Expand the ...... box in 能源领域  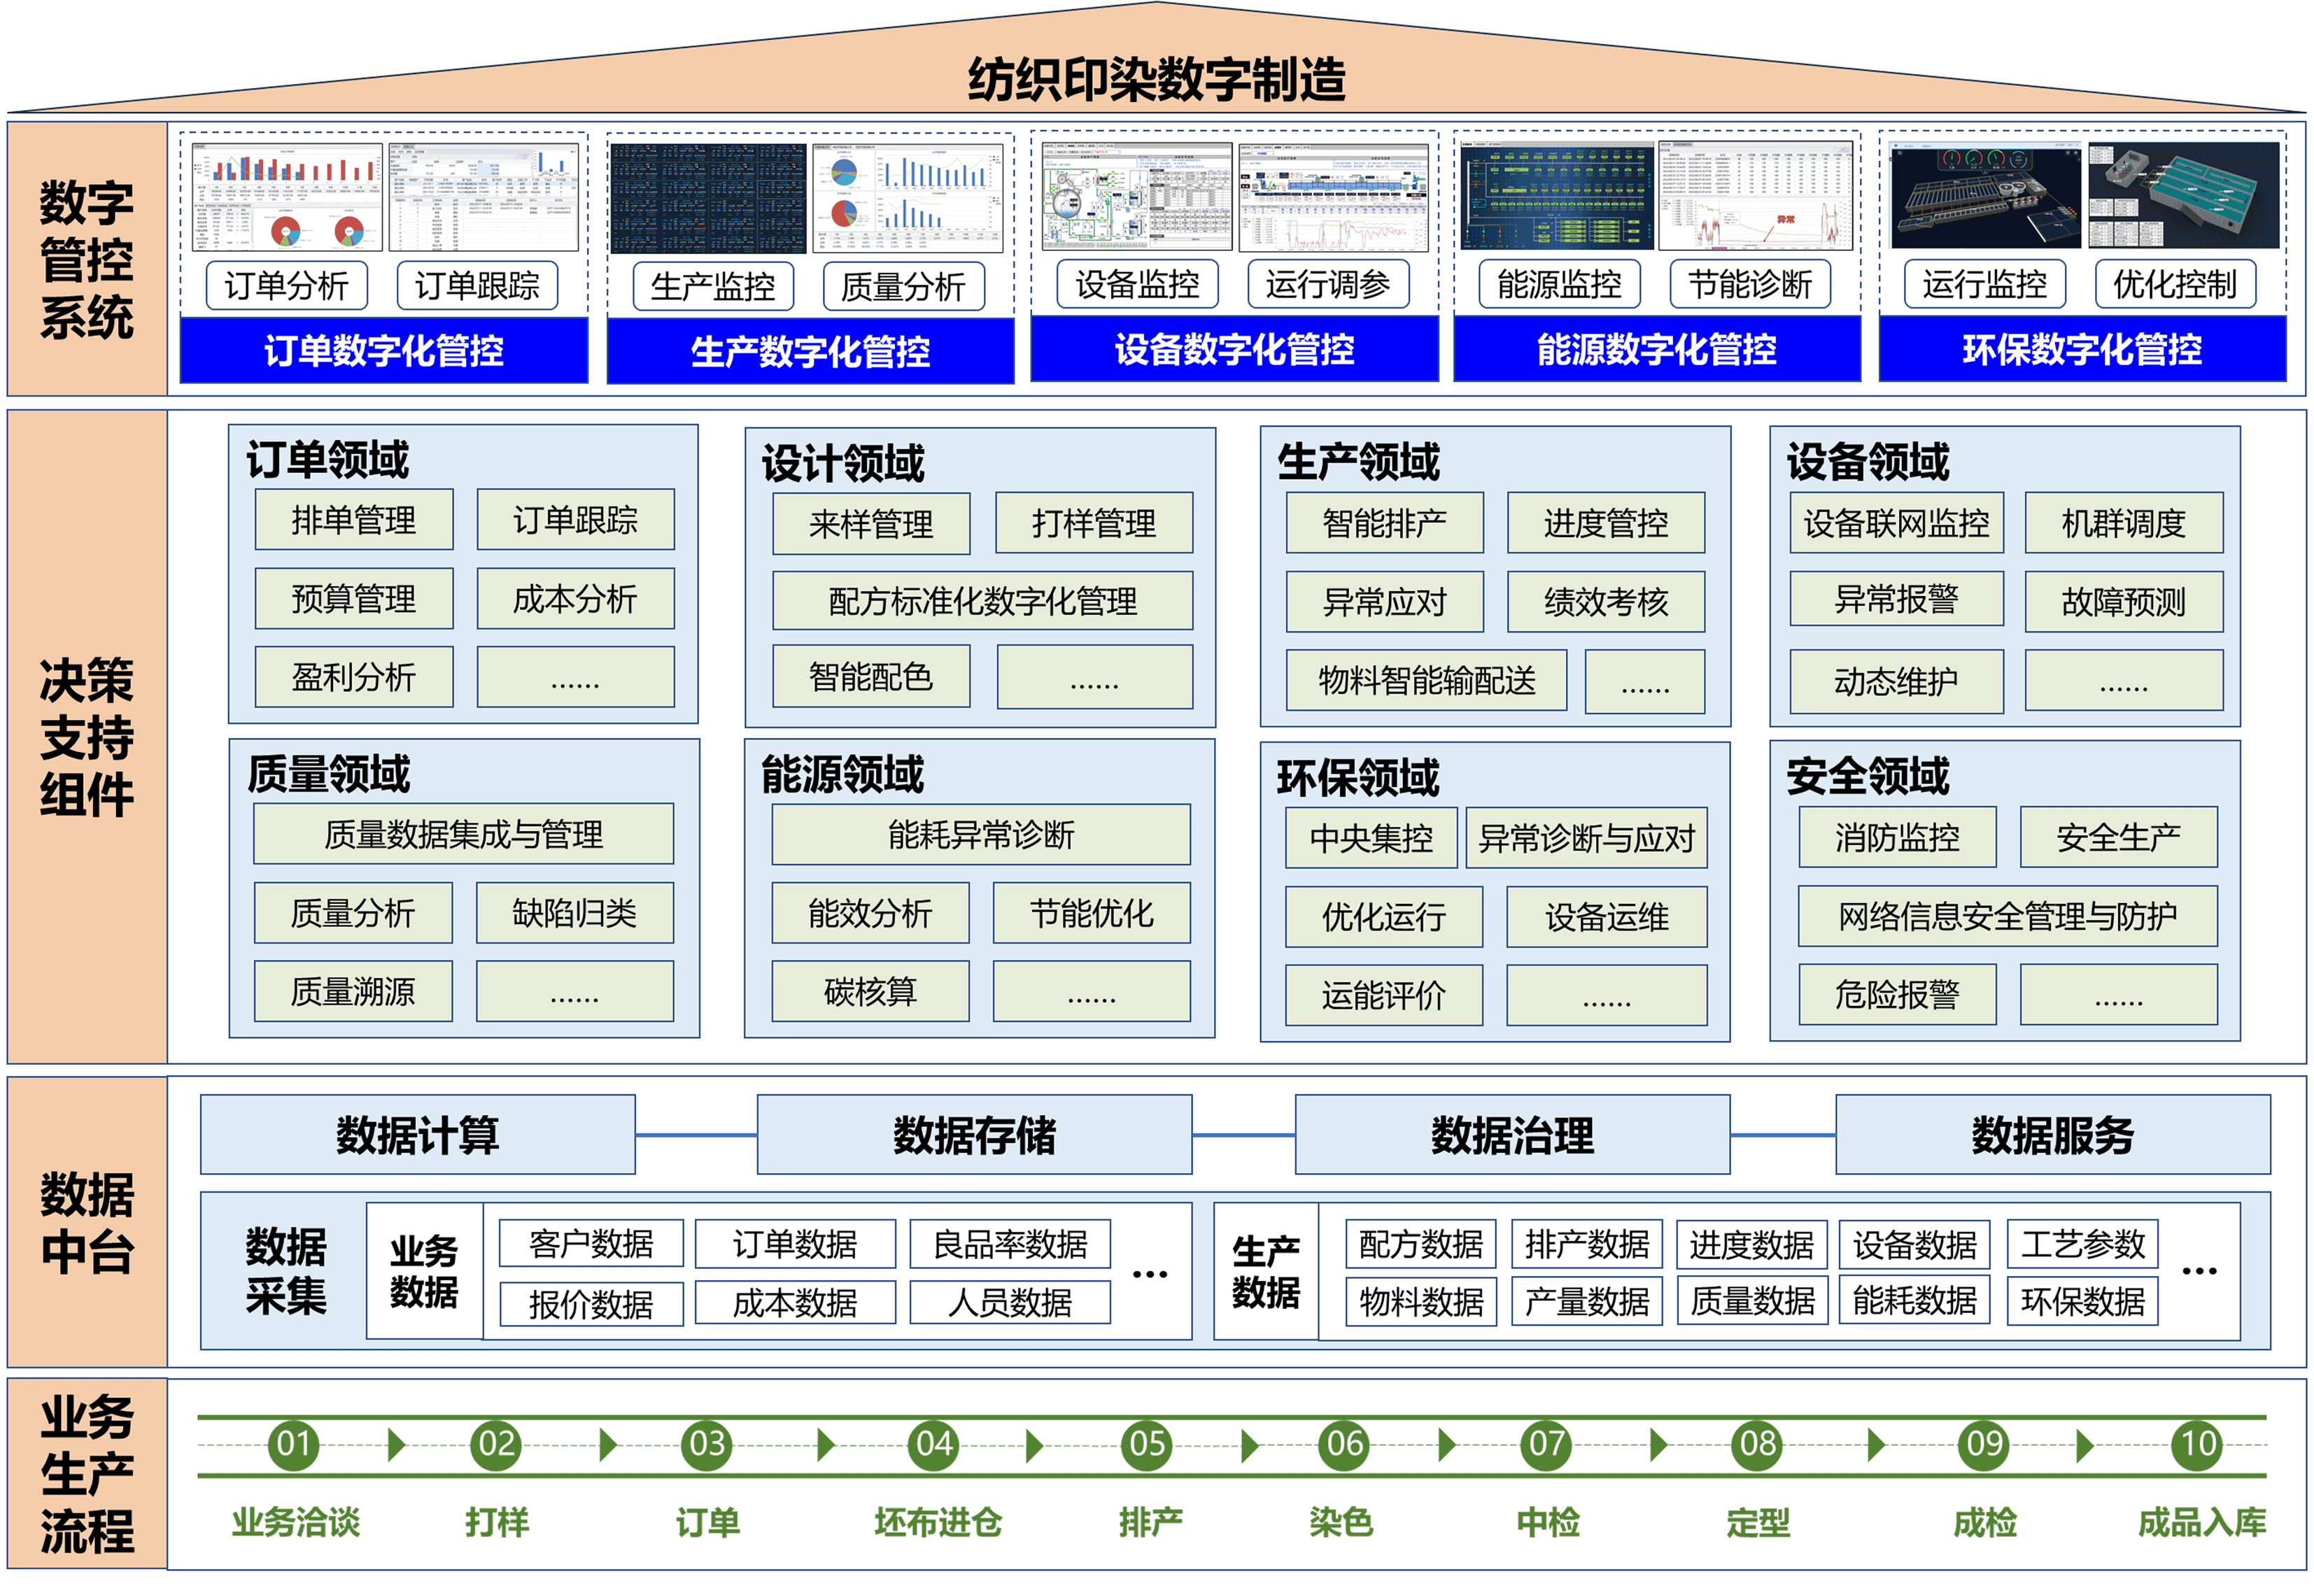pos(1092,992)
